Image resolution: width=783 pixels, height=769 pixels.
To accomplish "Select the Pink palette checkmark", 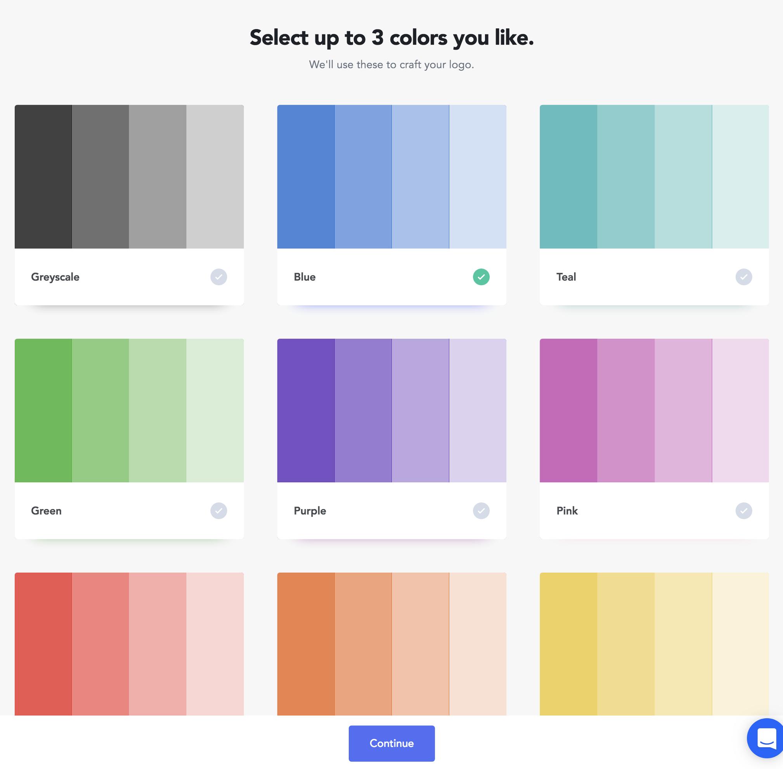I will pos(743,511).
